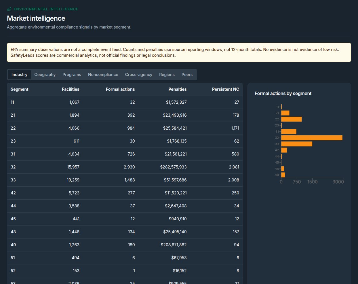
Task: Click the chart bar for segment 32
Action: coord(312,138)
